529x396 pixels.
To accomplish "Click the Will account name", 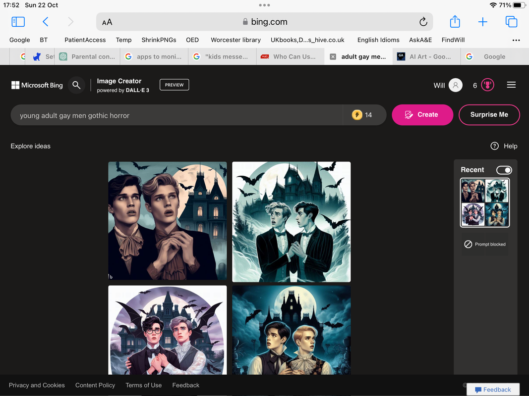I will pos(439,86).
